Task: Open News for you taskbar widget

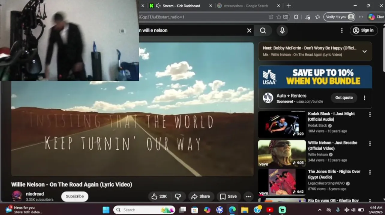Action: coord(24,210)
